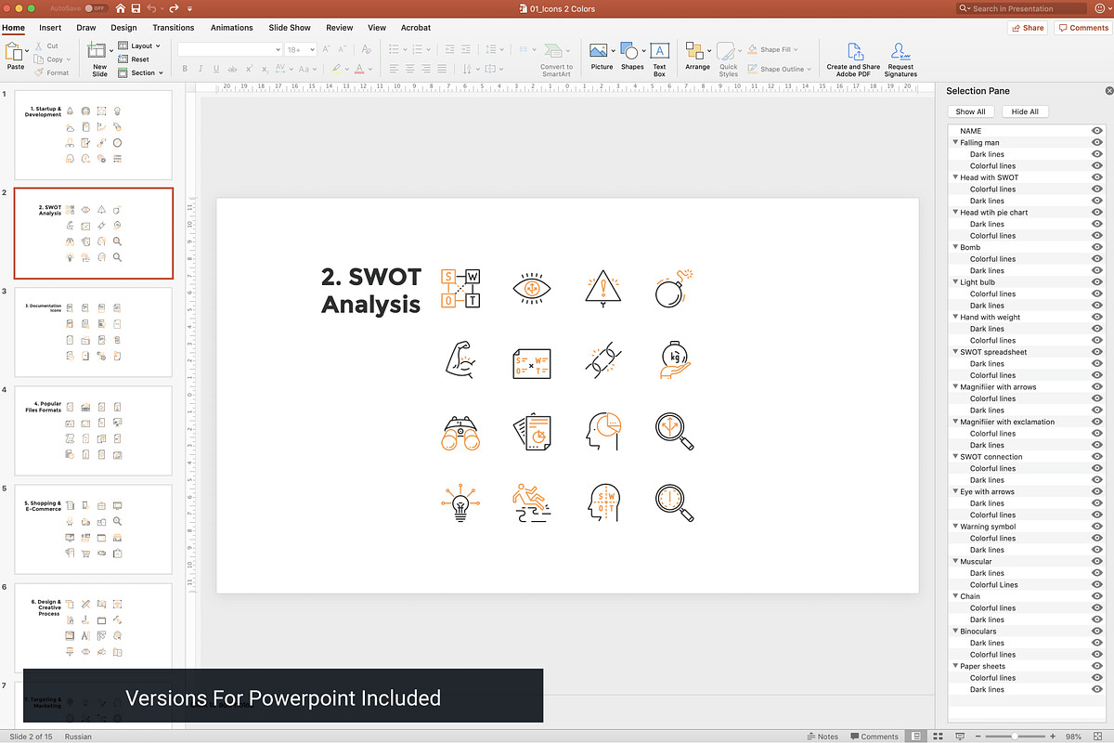Select the bomb icon on the slide
The width and height of the screenshot is (1114, 743).
pyautogui.click(x=674, y=289)
